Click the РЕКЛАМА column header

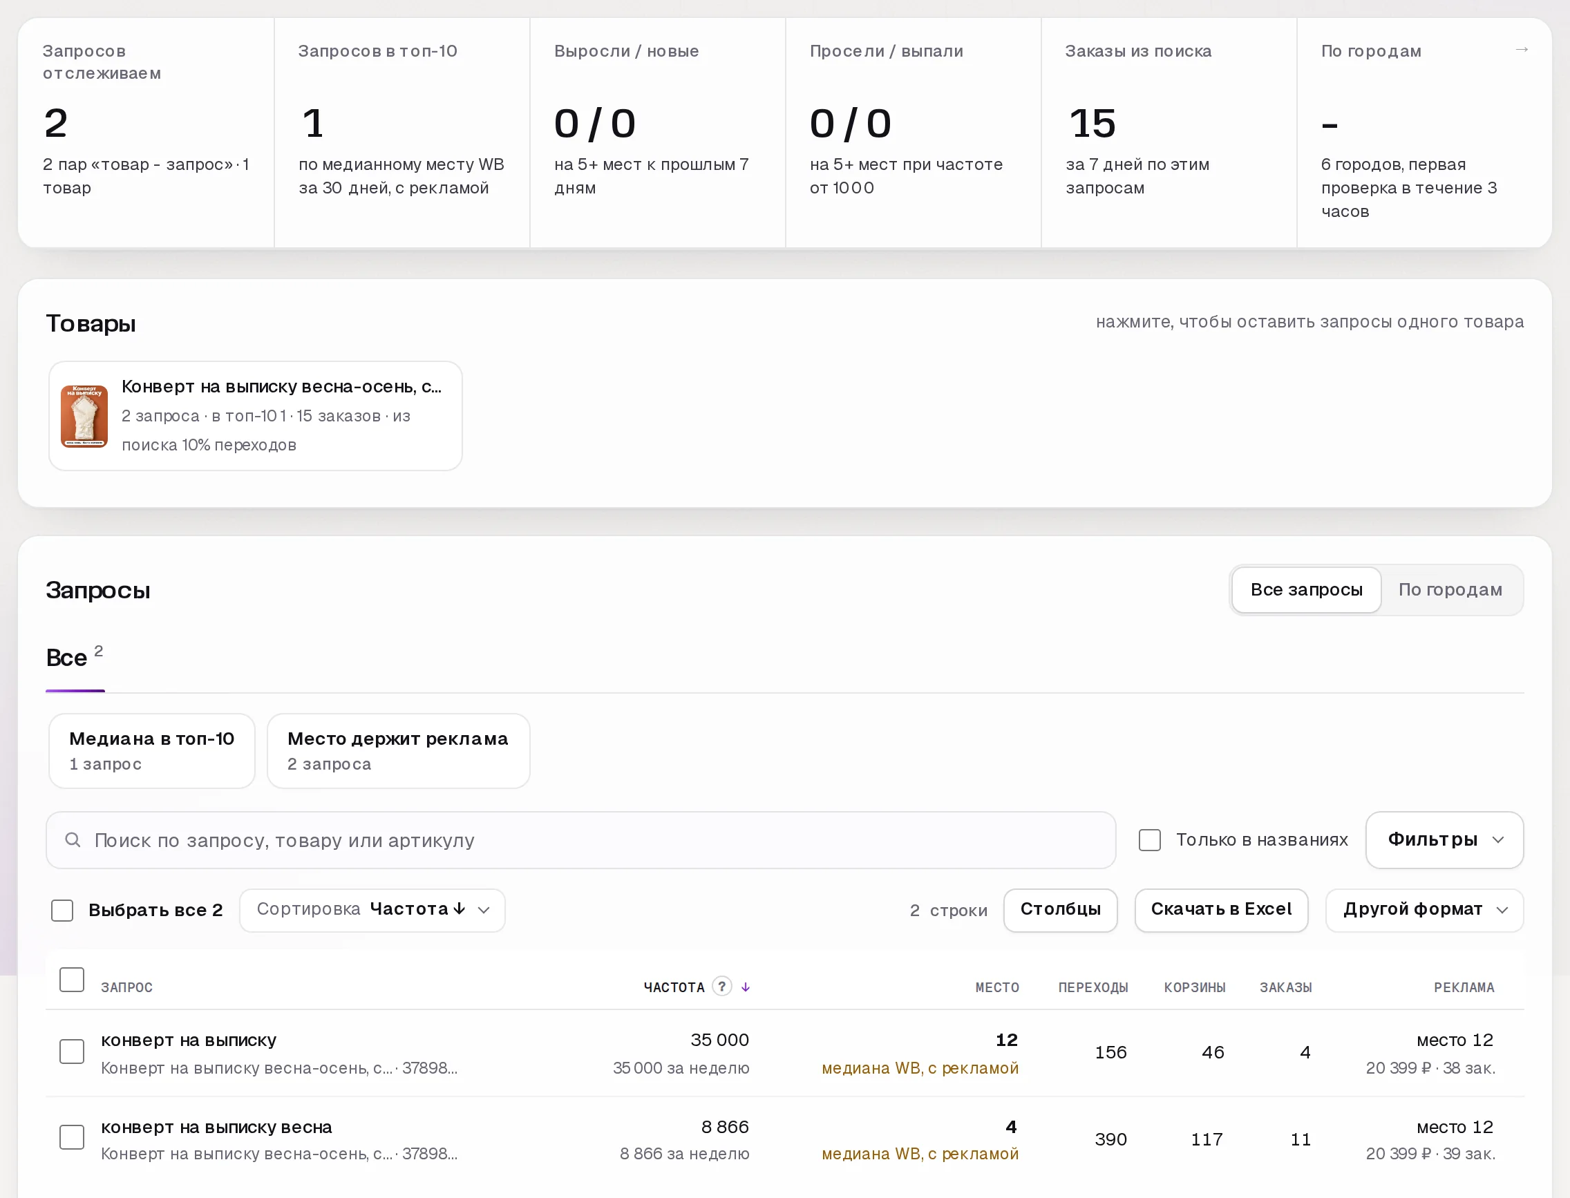pyautogui.click(x=1464, y=988)
